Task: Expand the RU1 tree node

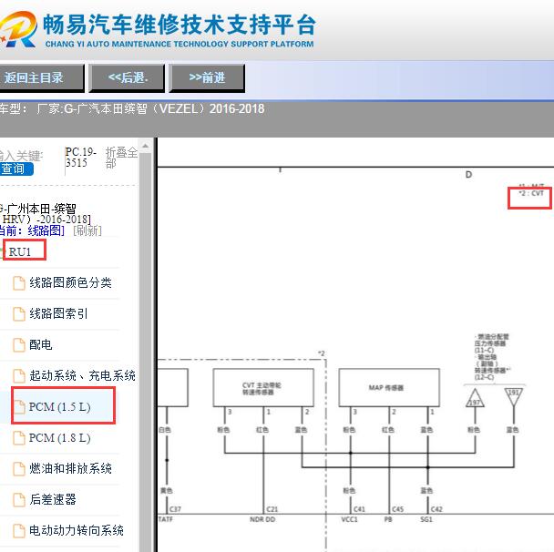Action: click(x=20, y=251)
